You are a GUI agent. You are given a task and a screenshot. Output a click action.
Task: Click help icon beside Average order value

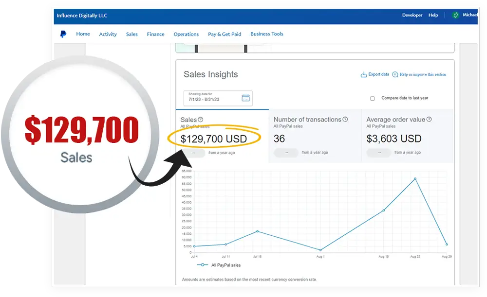(x=429, y=119)
